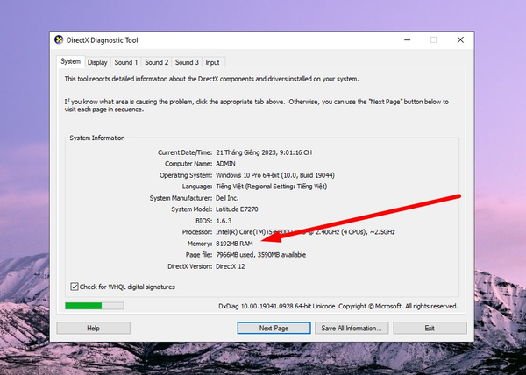Click the Help button

tap(93, 328)
